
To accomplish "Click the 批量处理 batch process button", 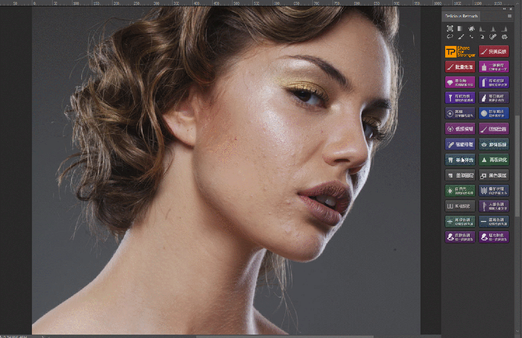I will pos(460,67).
